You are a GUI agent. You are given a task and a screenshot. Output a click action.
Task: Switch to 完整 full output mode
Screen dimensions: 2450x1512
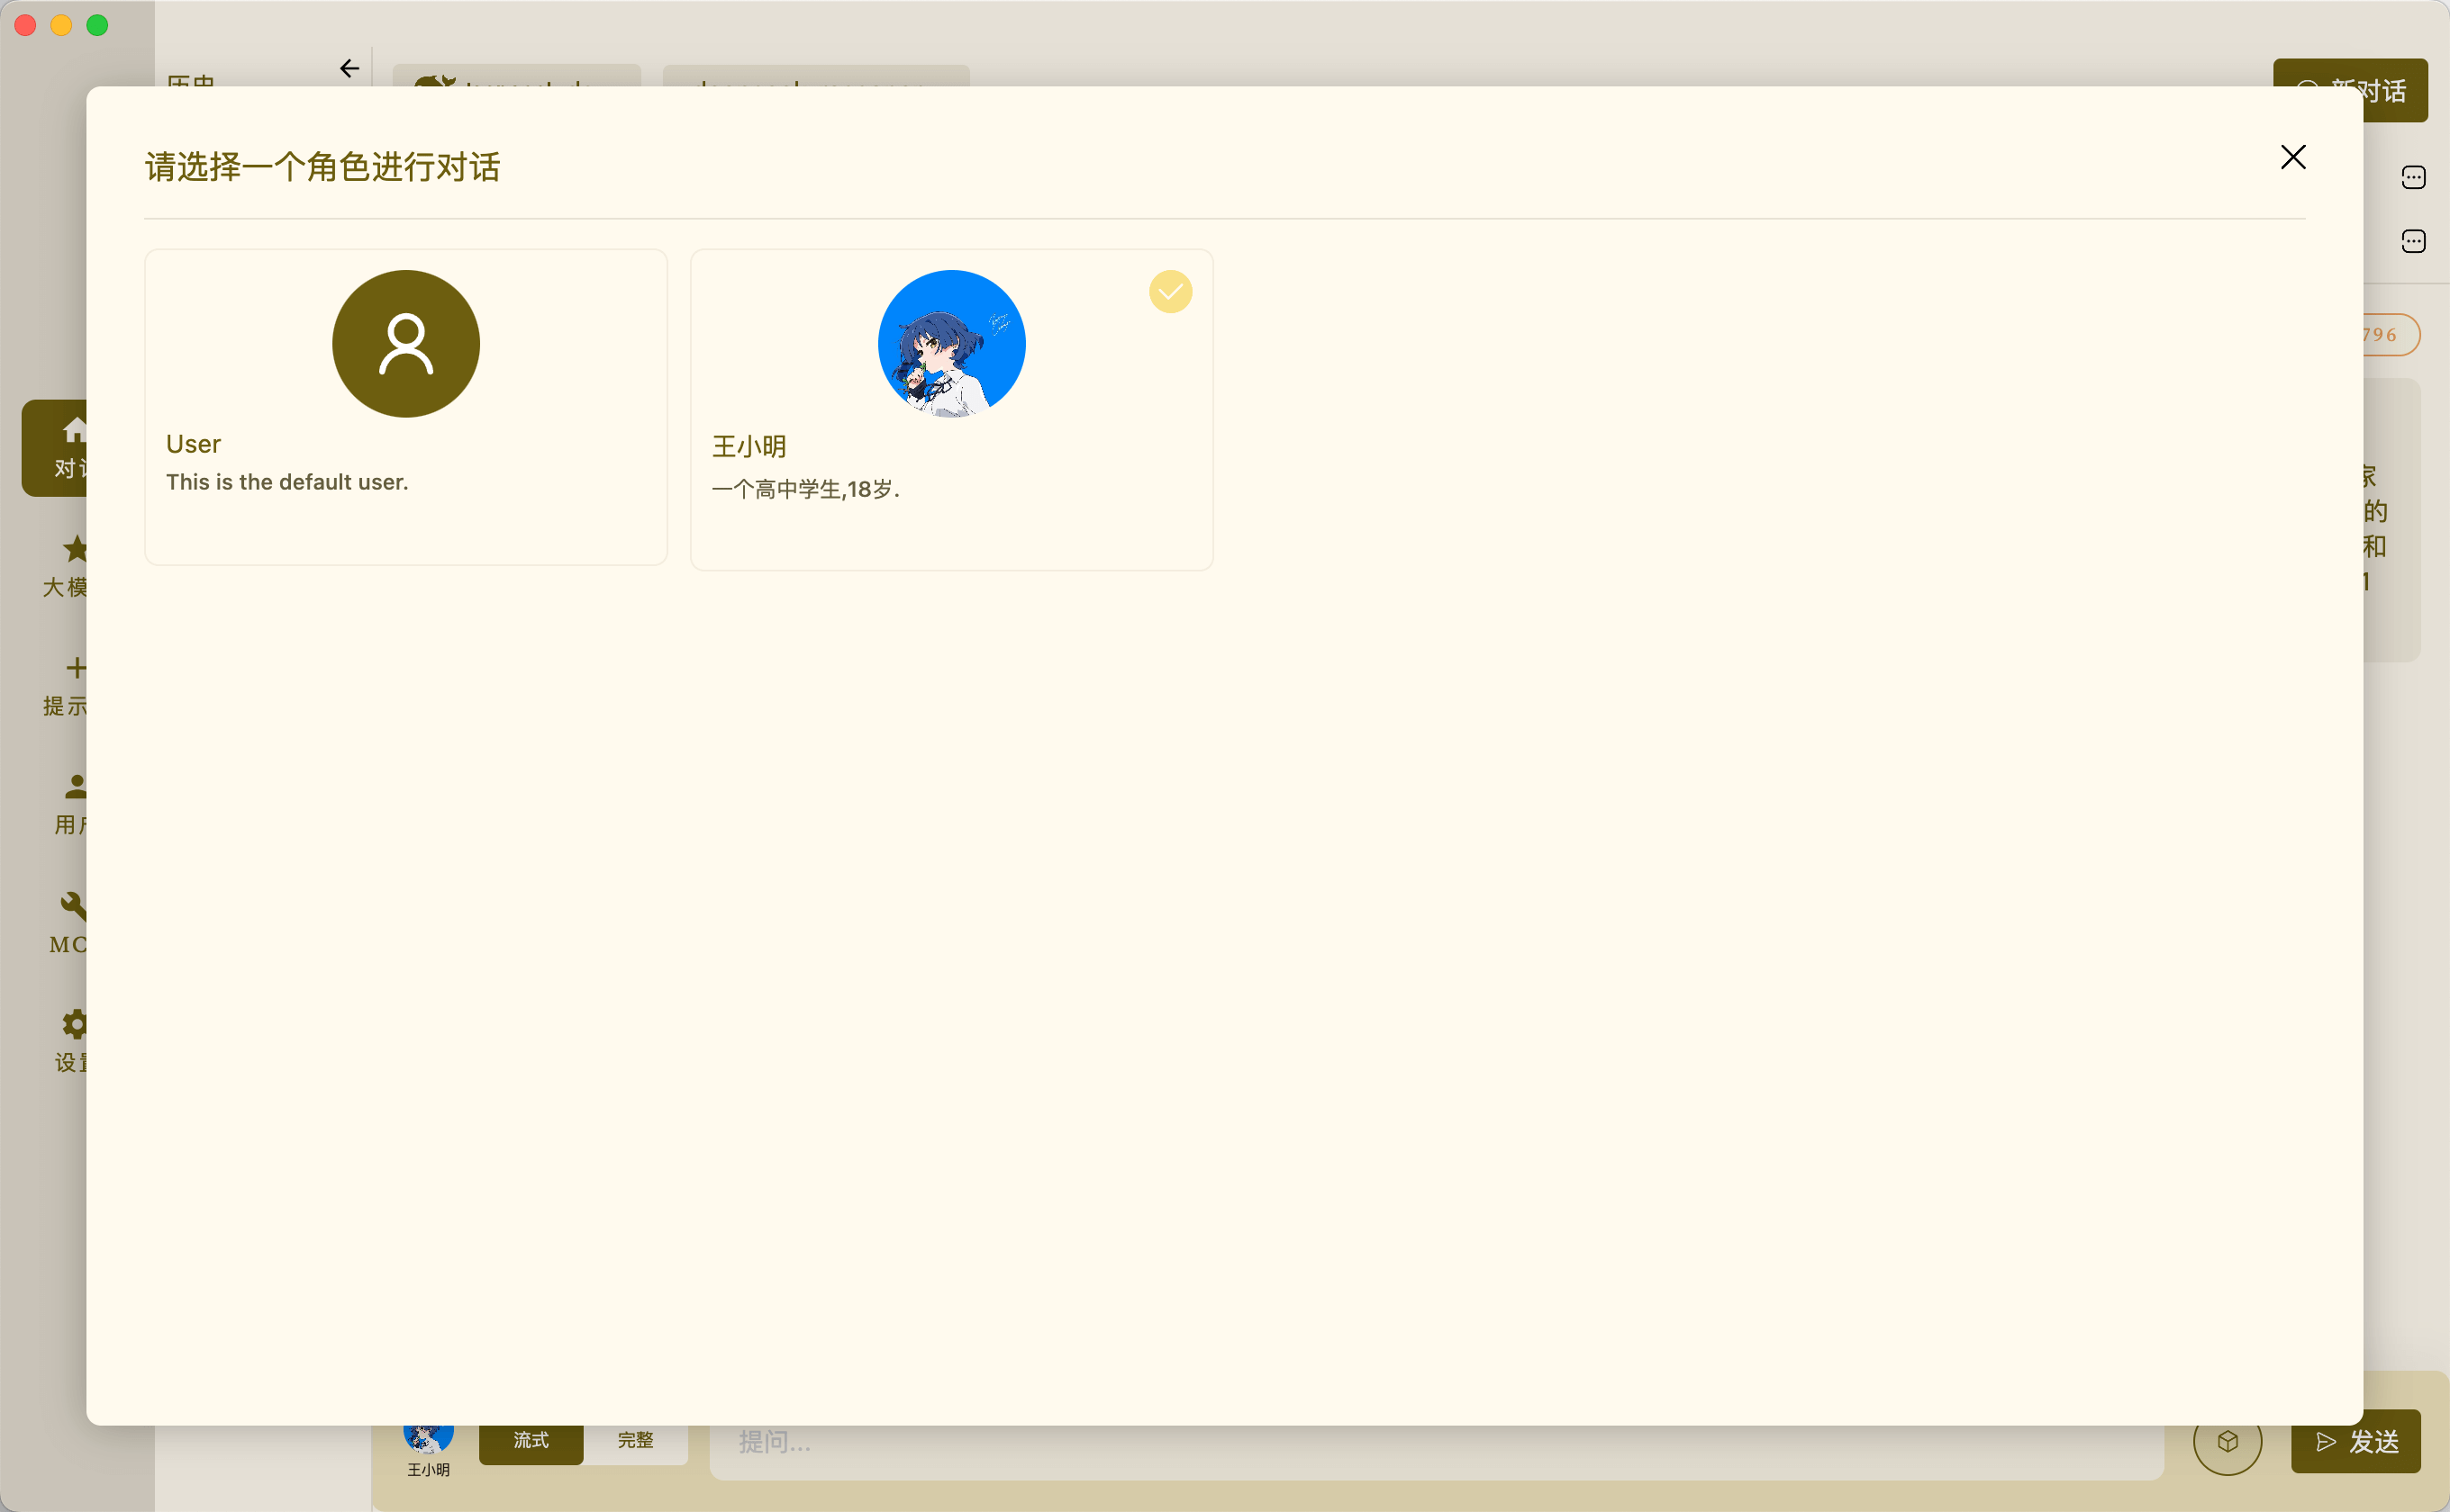point(636,1441)
